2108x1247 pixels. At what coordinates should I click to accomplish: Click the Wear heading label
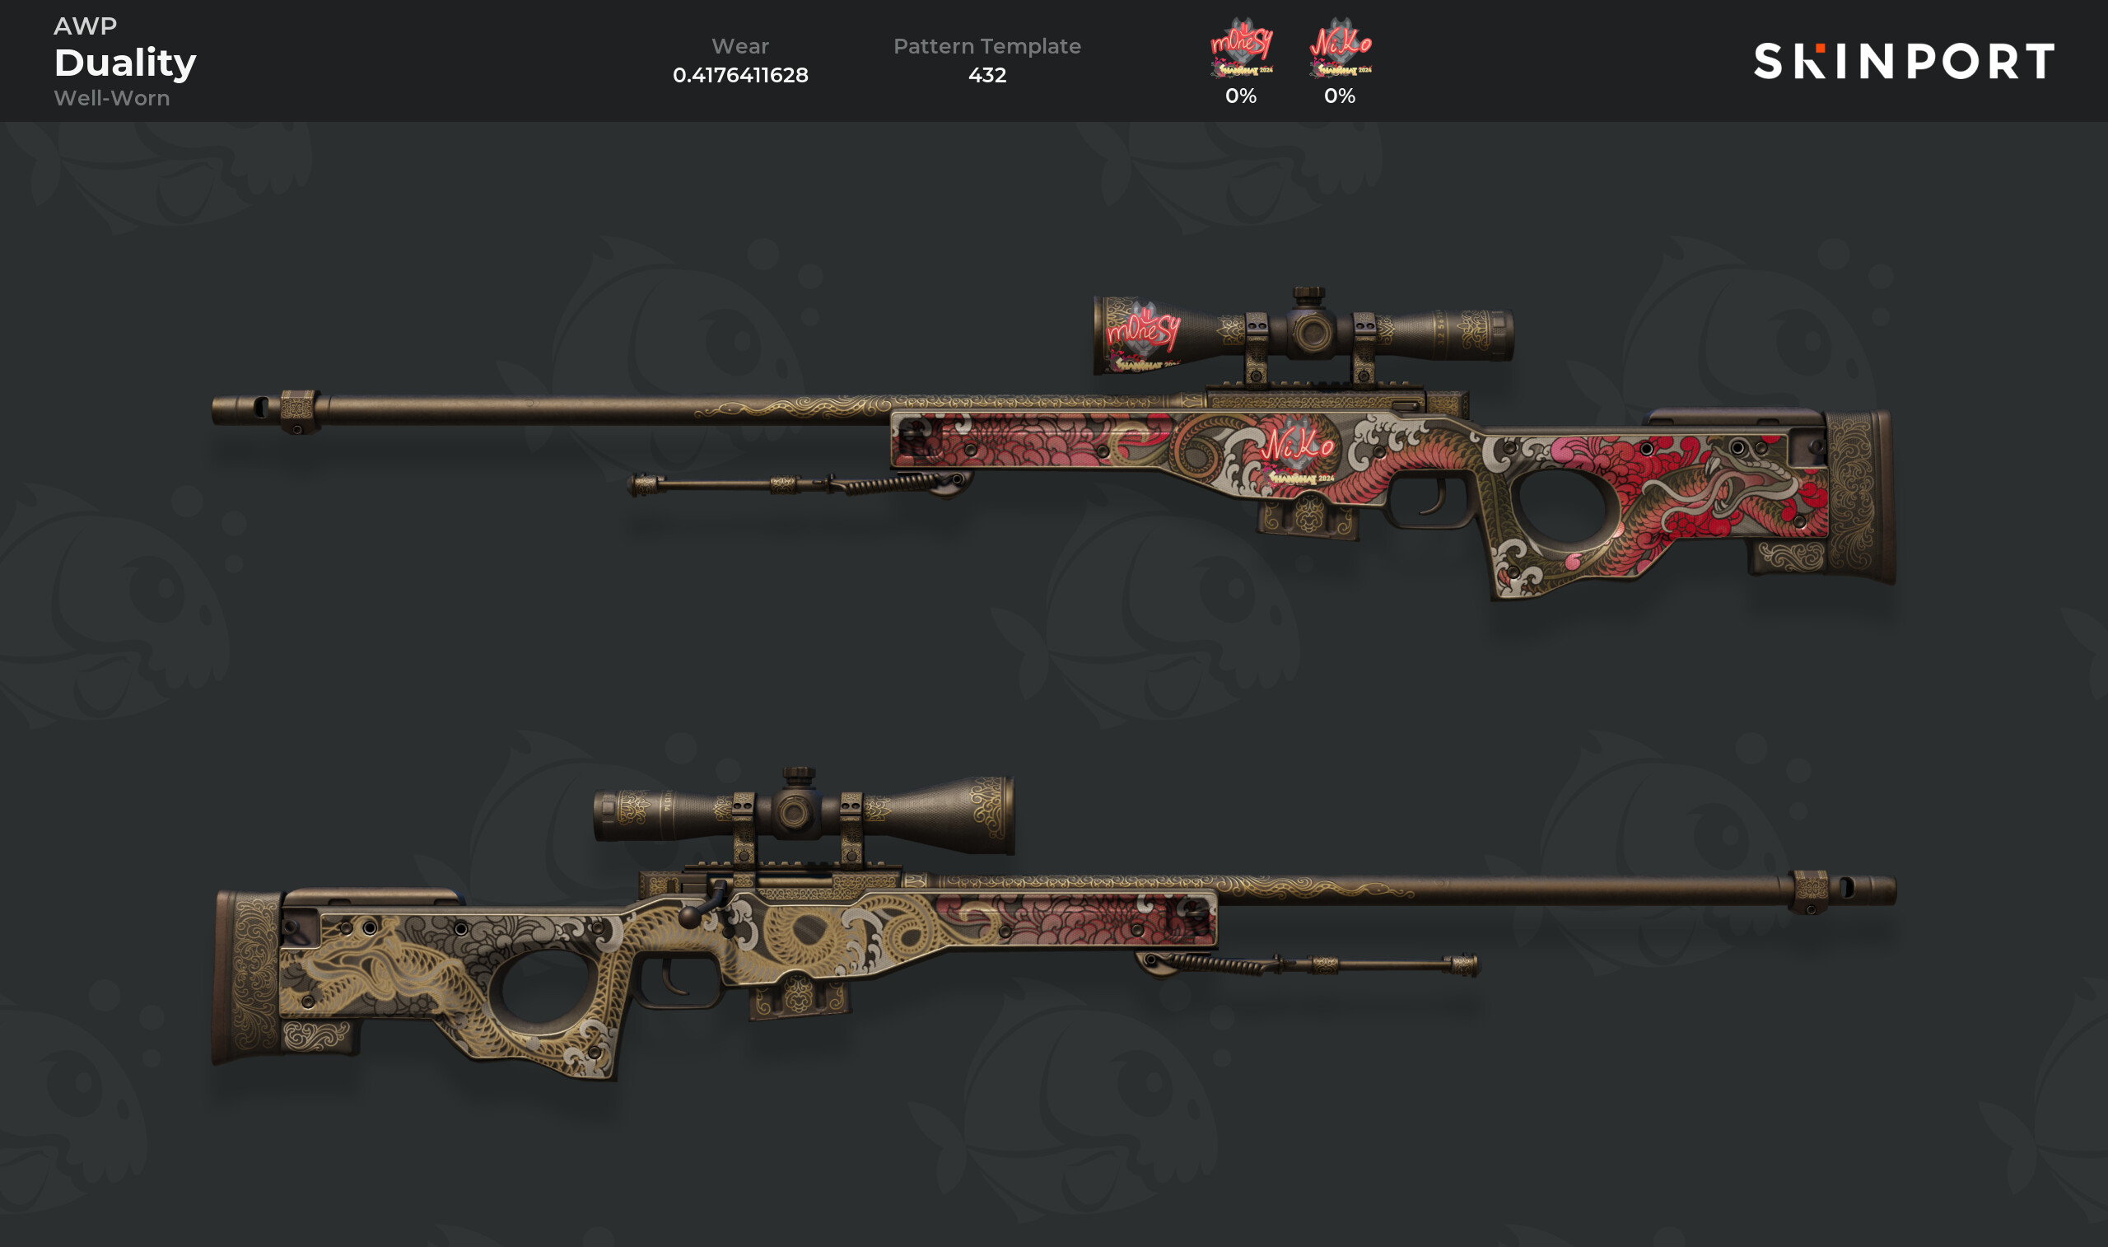coord(740,46)
